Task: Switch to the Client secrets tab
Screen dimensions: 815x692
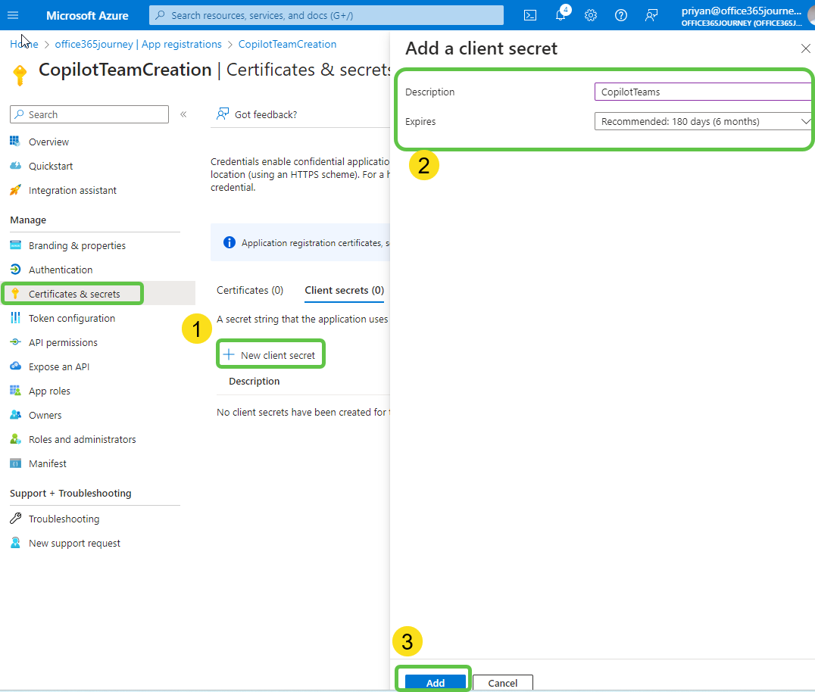Action: click(344, 290)
